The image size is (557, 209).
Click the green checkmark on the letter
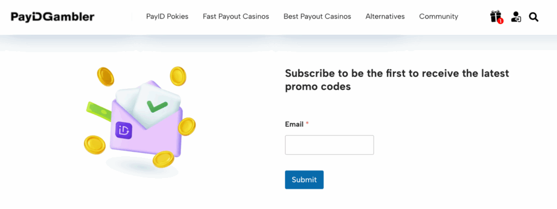tap(157, 106)
